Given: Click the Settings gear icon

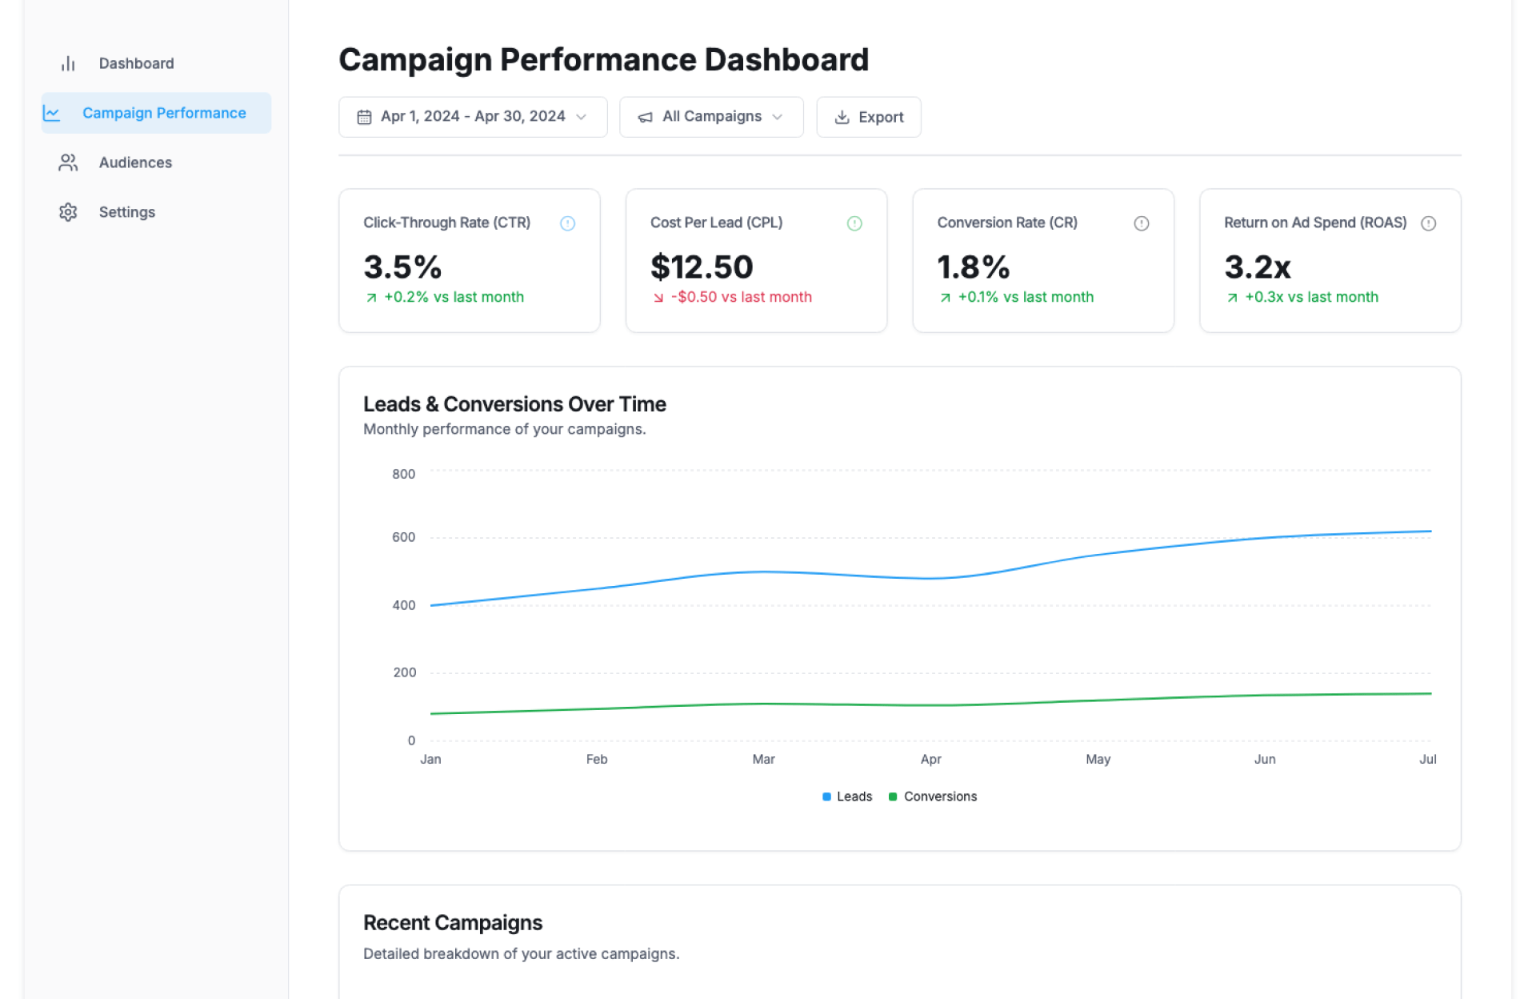Looking at the screenshot, I should click(x=68, y=212).
